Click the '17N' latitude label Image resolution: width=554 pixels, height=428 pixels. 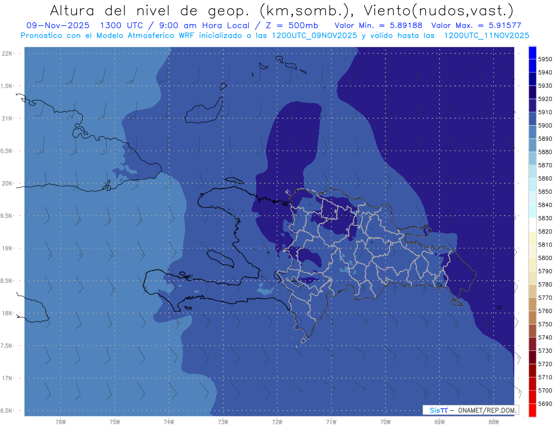[6, 378]
